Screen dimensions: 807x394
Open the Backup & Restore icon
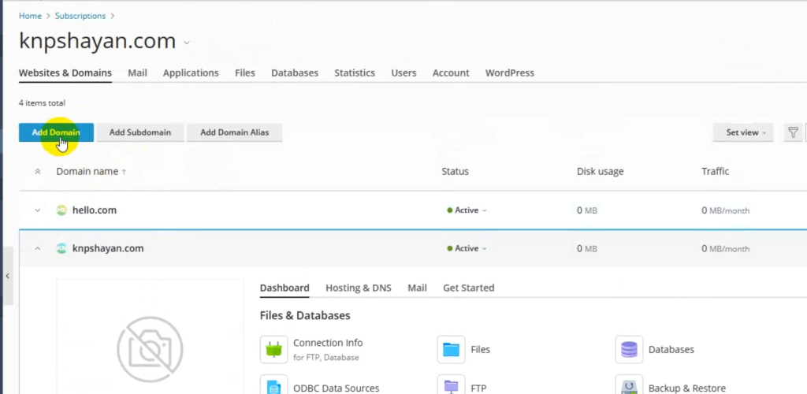tap(629, 386)
